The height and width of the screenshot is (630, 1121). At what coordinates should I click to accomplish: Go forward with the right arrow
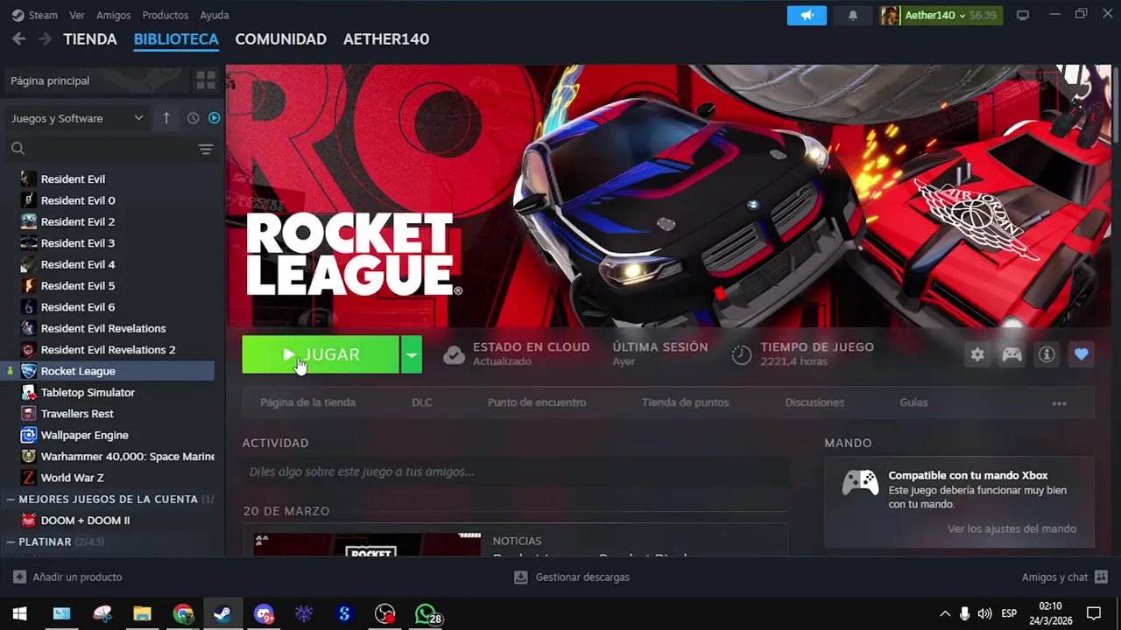(x=45, y=39)
